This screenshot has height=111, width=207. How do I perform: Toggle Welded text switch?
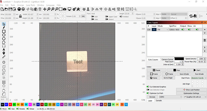click(121, 16)
